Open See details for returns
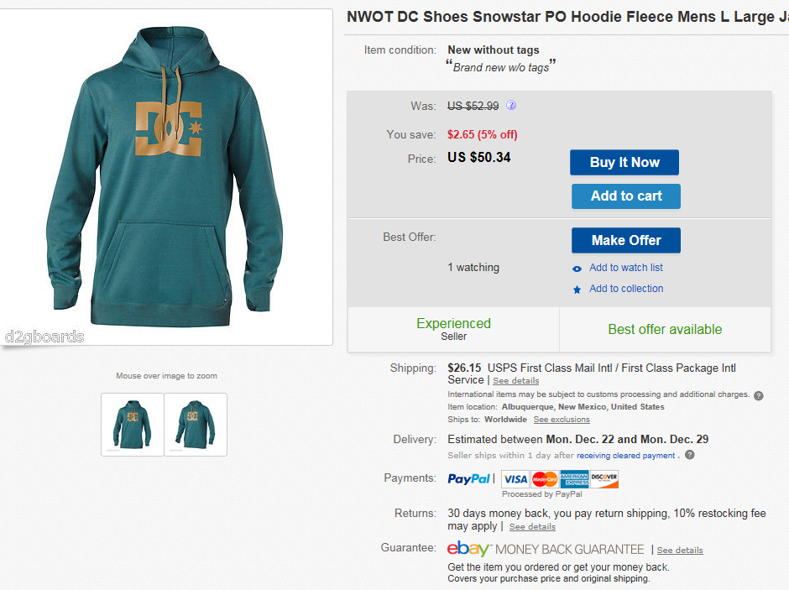The width and height of the screenshot is (789, 590). click(x=532, y=526)
